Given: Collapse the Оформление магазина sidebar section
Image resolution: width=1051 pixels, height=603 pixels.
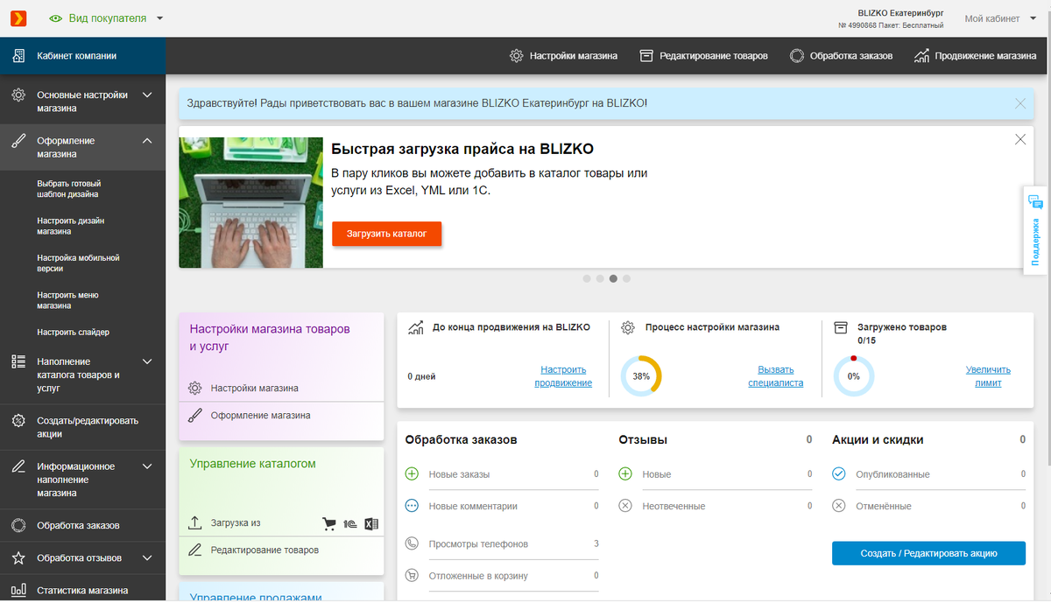Looking at the screenshot, I should 147,140.
